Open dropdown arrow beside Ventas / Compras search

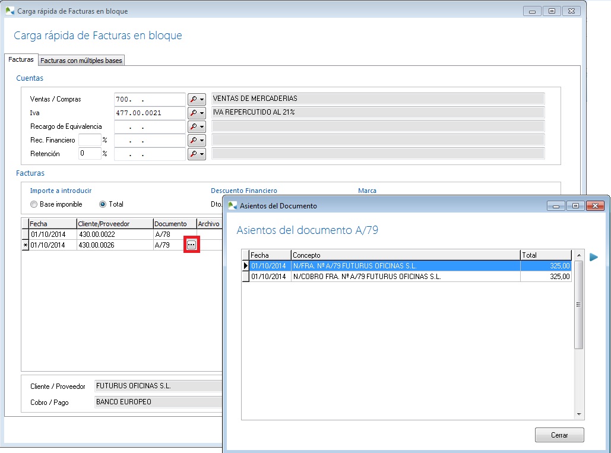202,99
